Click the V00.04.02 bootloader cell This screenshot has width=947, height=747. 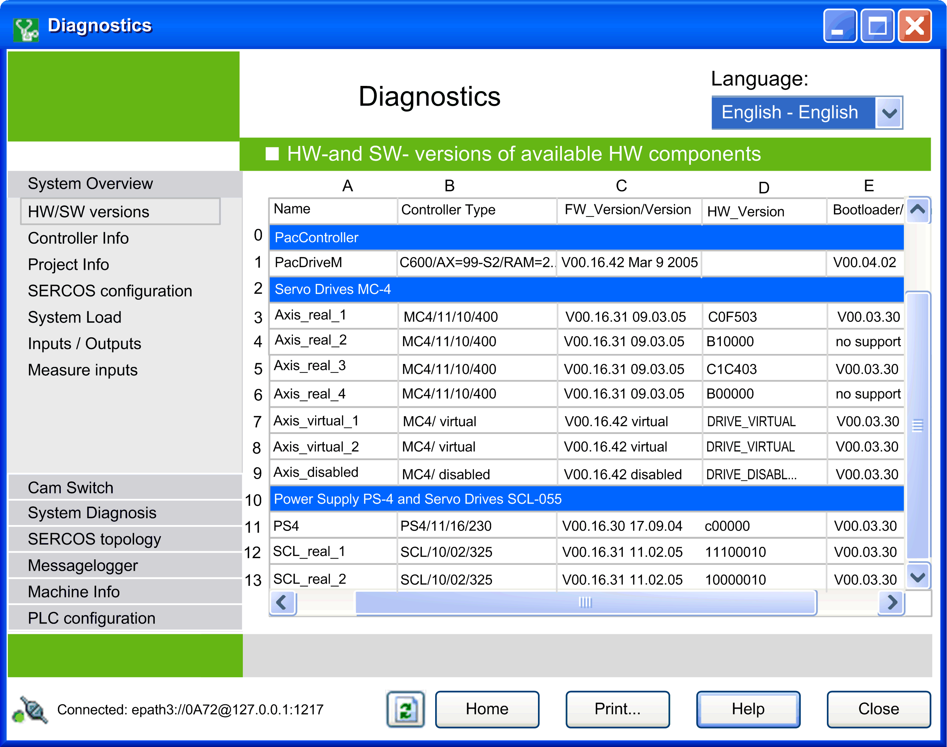pos(865,263)
